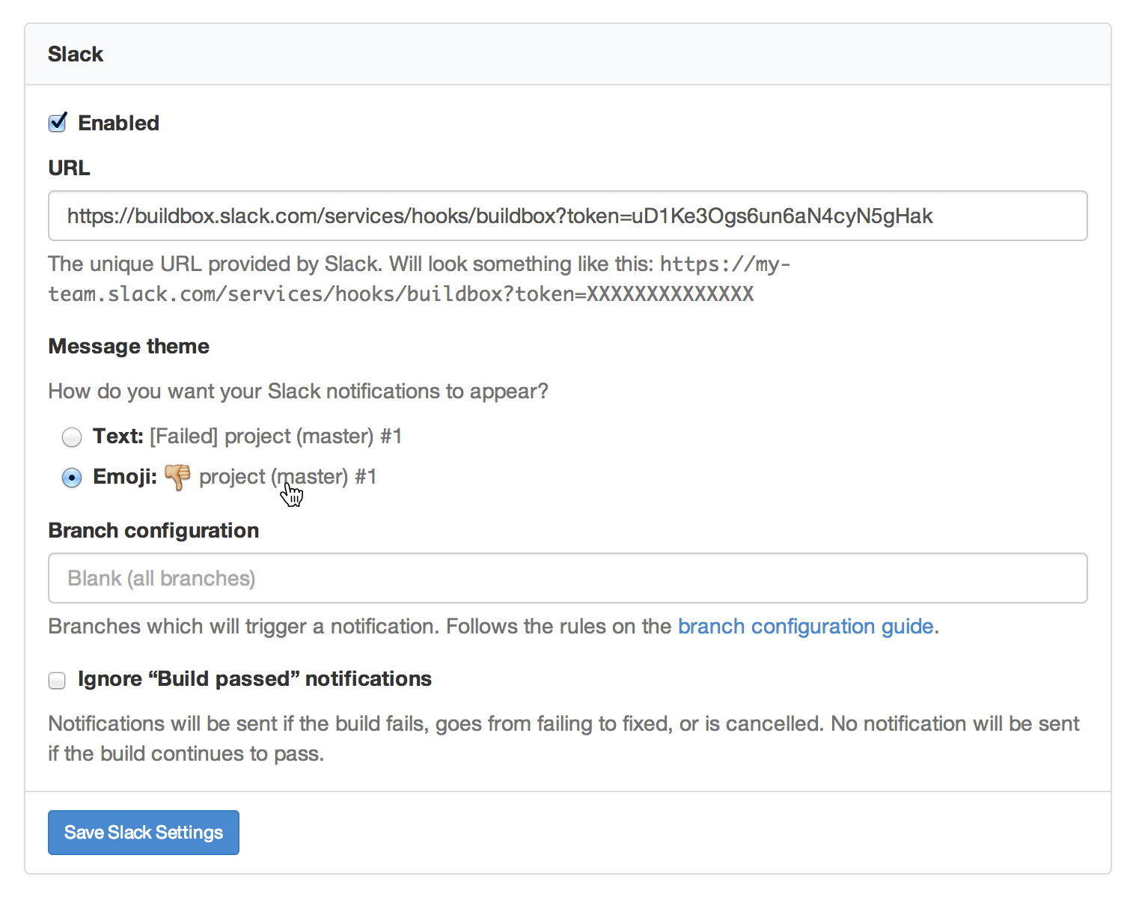Click the Enabled label text

click(x=118, y=123)
